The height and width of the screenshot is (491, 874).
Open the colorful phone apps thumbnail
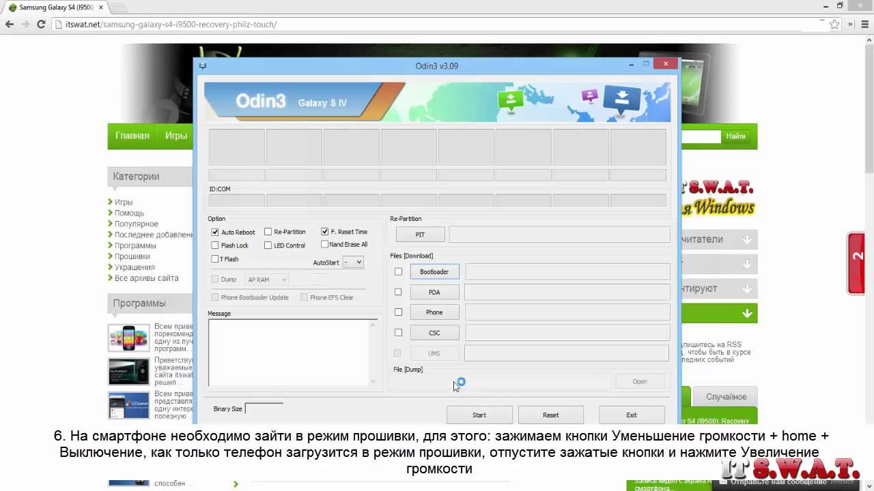tap(129, 338)
